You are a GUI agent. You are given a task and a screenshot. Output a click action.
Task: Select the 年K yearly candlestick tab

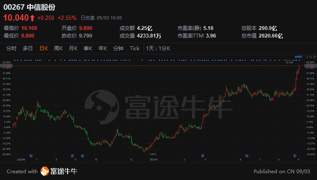click(103, 48)
